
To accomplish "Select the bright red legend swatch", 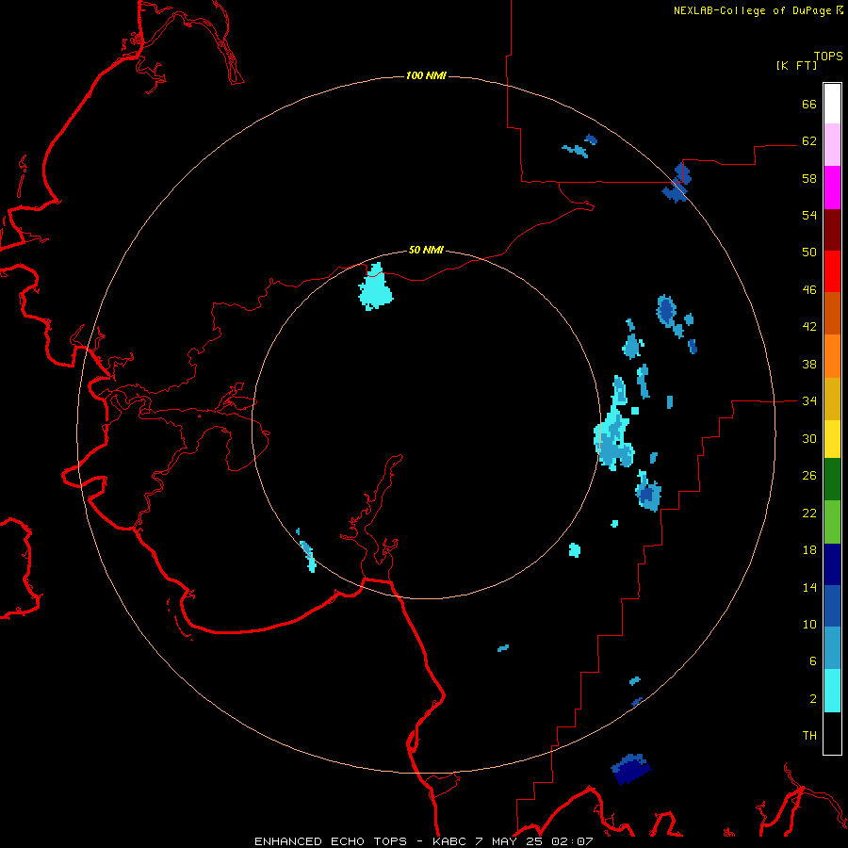I will [x=832, y=271].
